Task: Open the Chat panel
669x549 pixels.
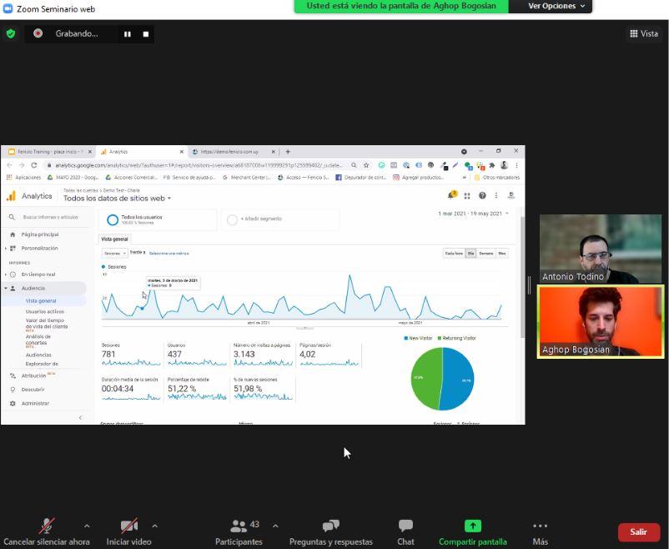Action: coord(405,531)
